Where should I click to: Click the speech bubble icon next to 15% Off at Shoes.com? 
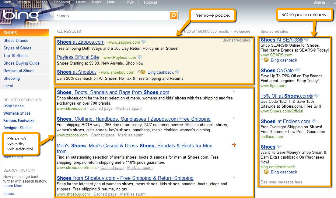click(317, 96)
